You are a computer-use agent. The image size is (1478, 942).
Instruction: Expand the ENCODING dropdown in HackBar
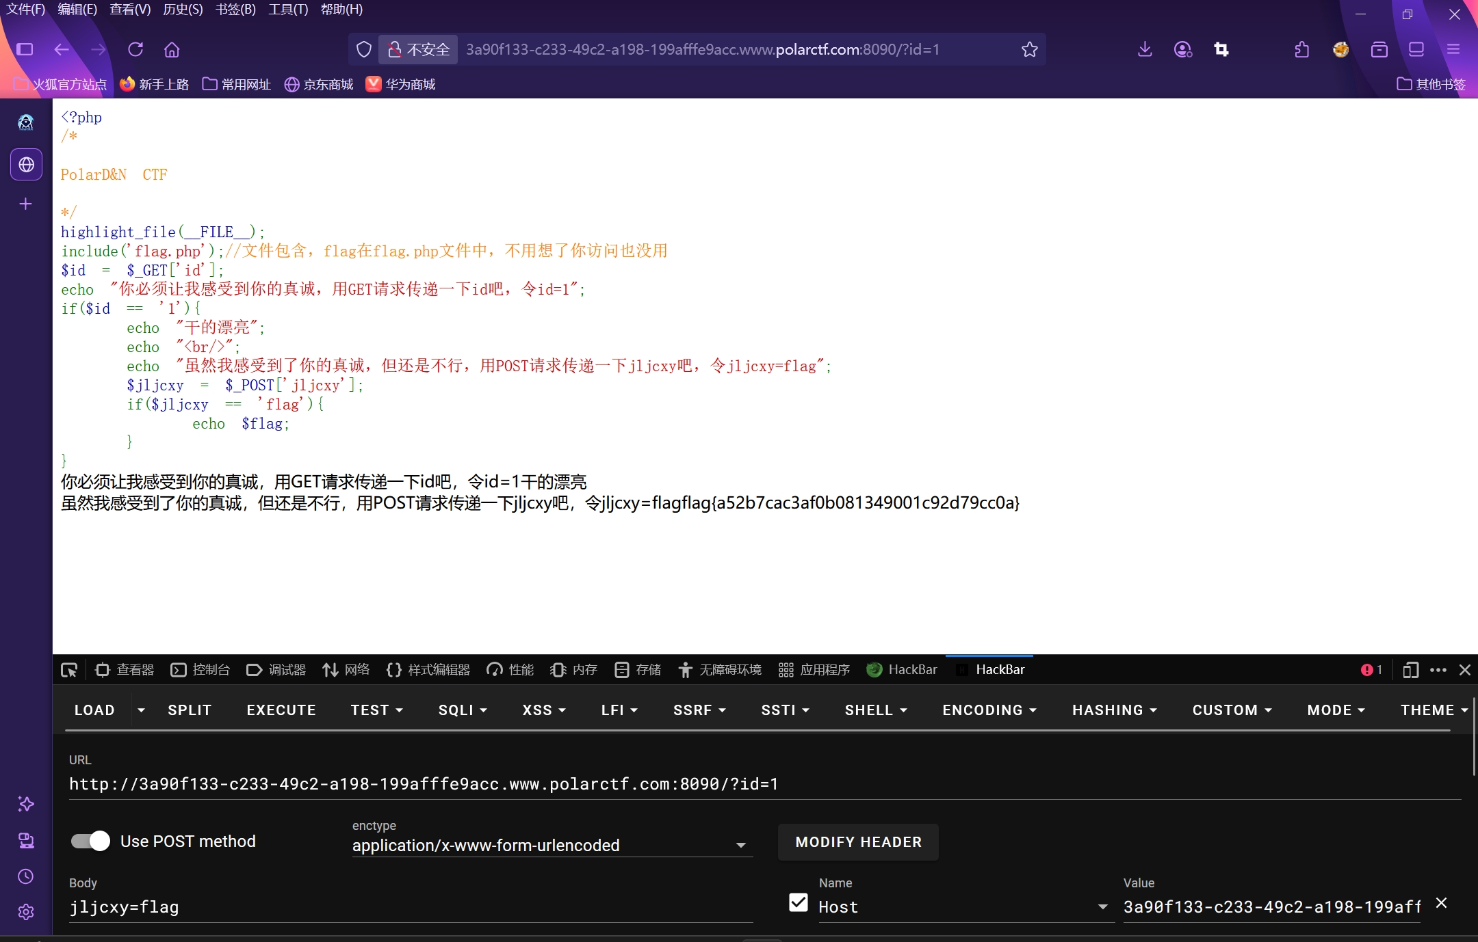[x=989, y=710]
